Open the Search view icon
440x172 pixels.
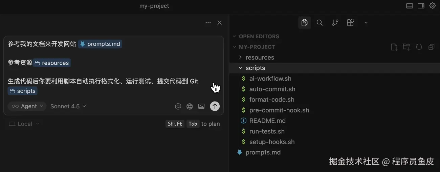pos(320,23)
